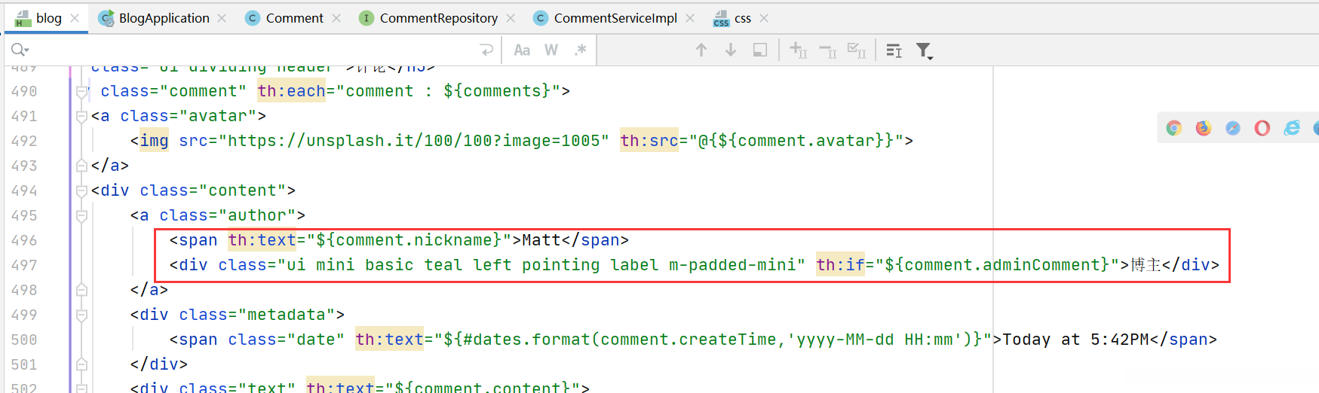1319x393 pixels.
Task: Toggle Match Case (Aa) option
Action: 522,50
